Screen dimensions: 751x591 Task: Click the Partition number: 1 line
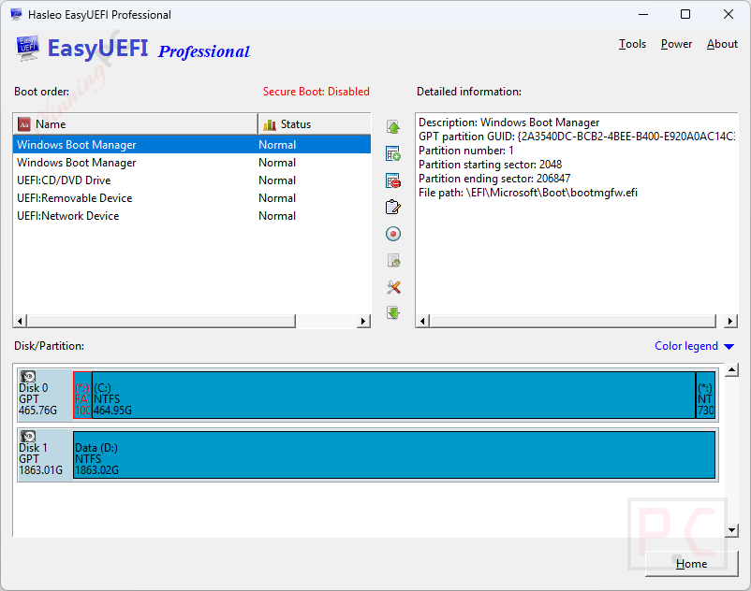tap(465, 151)
